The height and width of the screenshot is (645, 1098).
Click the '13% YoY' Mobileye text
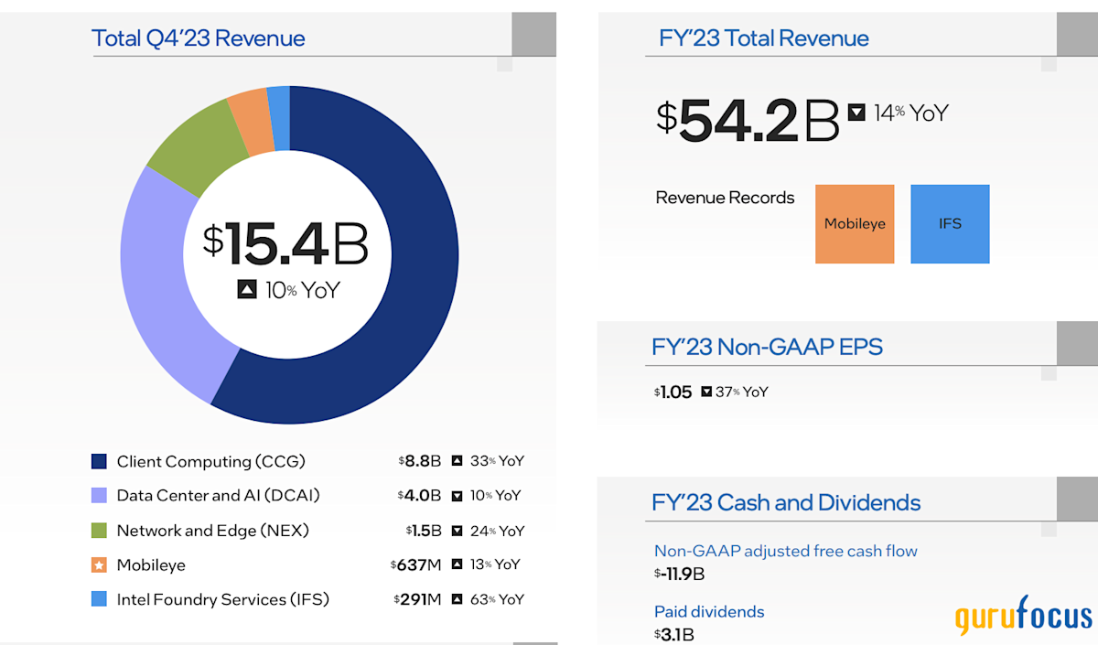[x=495, y=565]
